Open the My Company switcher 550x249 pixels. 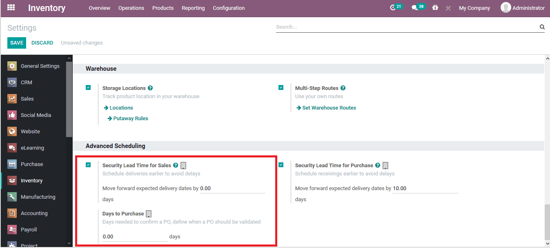[474, 8]
